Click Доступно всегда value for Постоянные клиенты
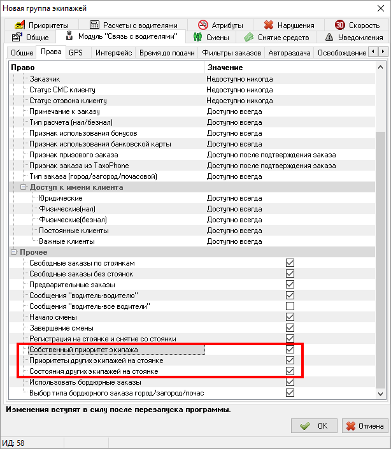This screenshot has width=391, height=449. pos(234,231)
